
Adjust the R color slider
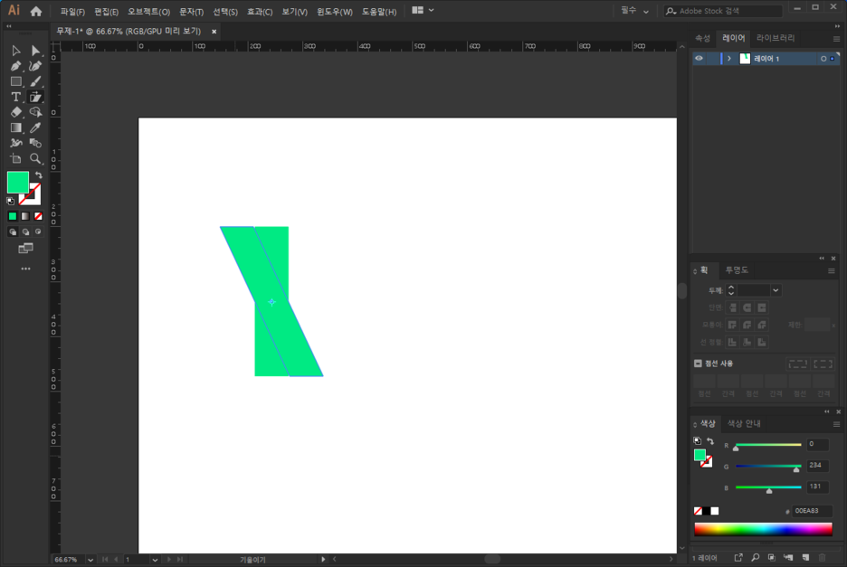(x=768, y=445)
